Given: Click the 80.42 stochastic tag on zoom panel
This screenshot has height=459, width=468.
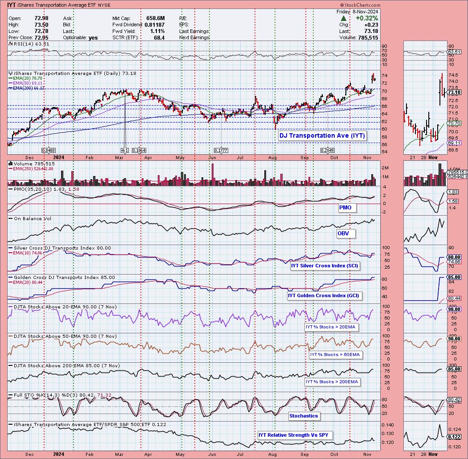Looking at the screenshot, I should (454, 400).
